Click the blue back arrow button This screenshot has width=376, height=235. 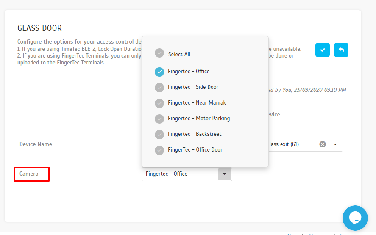[x=341, y=50]
